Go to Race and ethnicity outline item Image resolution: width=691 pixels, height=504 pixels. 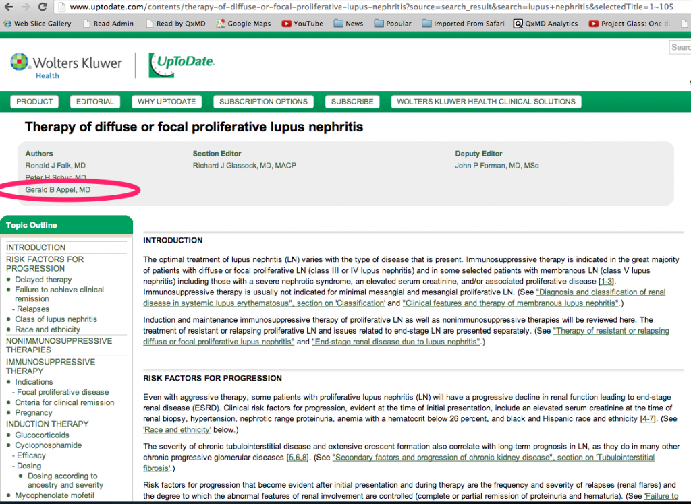pyautogui.click(x=47, y=329)
